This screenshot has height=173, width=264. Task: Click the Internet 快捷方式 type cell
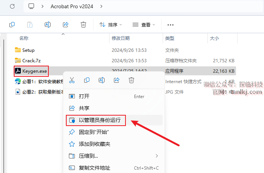pos(183,82)
